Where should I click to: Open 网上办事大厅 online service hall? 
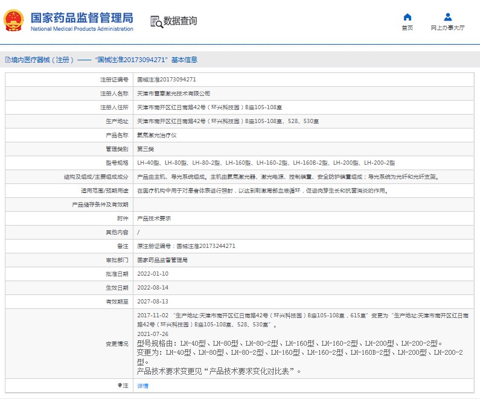point(447,28)
